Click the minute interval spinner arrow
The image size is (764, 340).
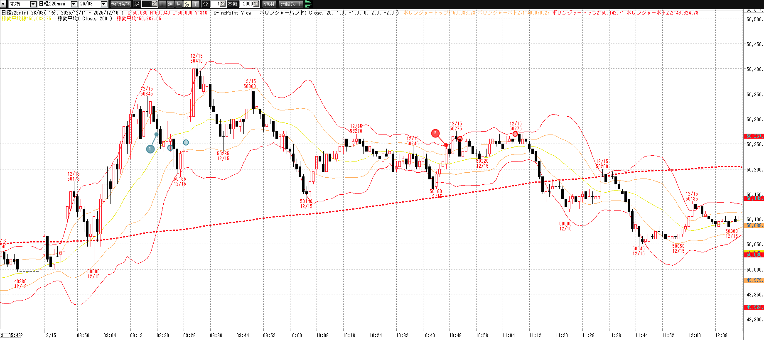(223, 4)
